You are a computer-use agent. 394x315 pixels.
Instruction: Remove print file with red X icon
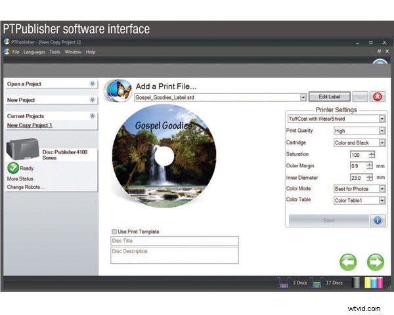click(x=378, y=96)
